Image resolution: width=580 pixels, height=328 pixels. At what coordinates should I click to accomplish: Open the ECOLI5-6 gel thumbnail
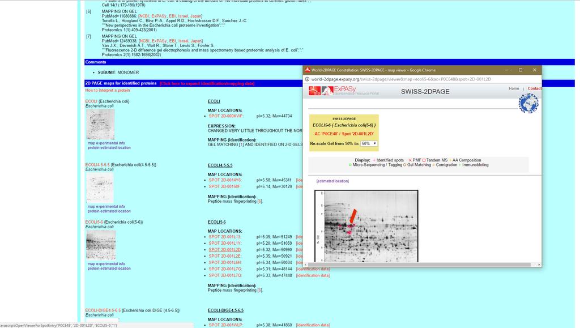pos(101,245)
